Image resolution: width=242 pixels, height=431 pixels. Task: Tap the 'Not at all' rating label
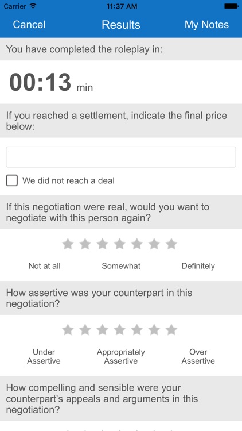45,266
